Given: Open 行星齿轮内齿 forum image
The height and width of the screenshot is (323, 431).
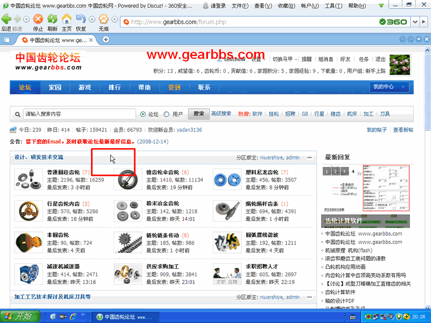Looking at the screenshot, I should point(29,211).
